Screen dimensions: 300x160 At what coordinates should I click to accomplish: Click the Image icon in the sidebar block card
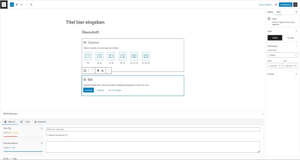pyautogui.click(x=269, y=19)
